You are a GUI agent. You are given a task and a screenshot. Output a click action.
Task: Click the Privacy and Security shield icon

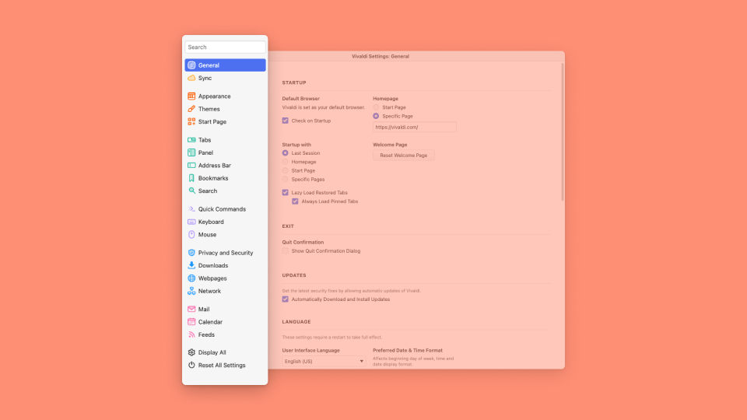coord(191,253)
